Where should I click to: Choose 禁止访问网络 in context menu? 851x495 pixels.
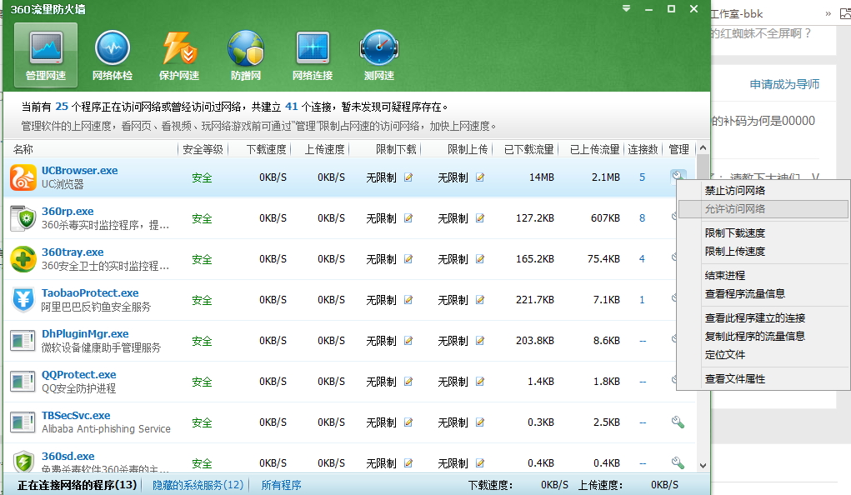pos(763,191)
